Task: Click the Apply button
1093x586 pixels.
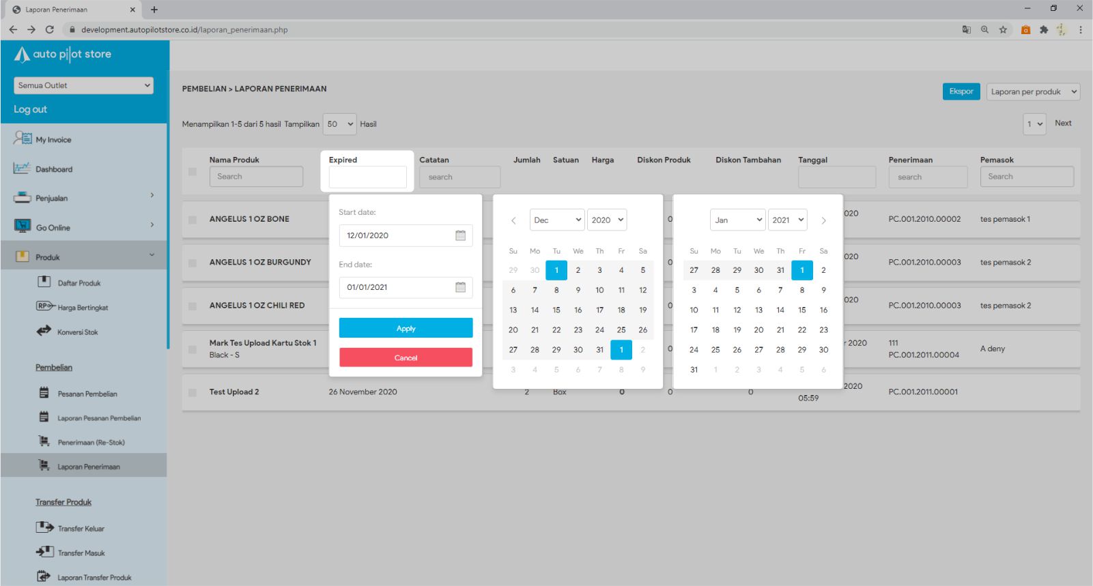Action: [x=406, y=328]
